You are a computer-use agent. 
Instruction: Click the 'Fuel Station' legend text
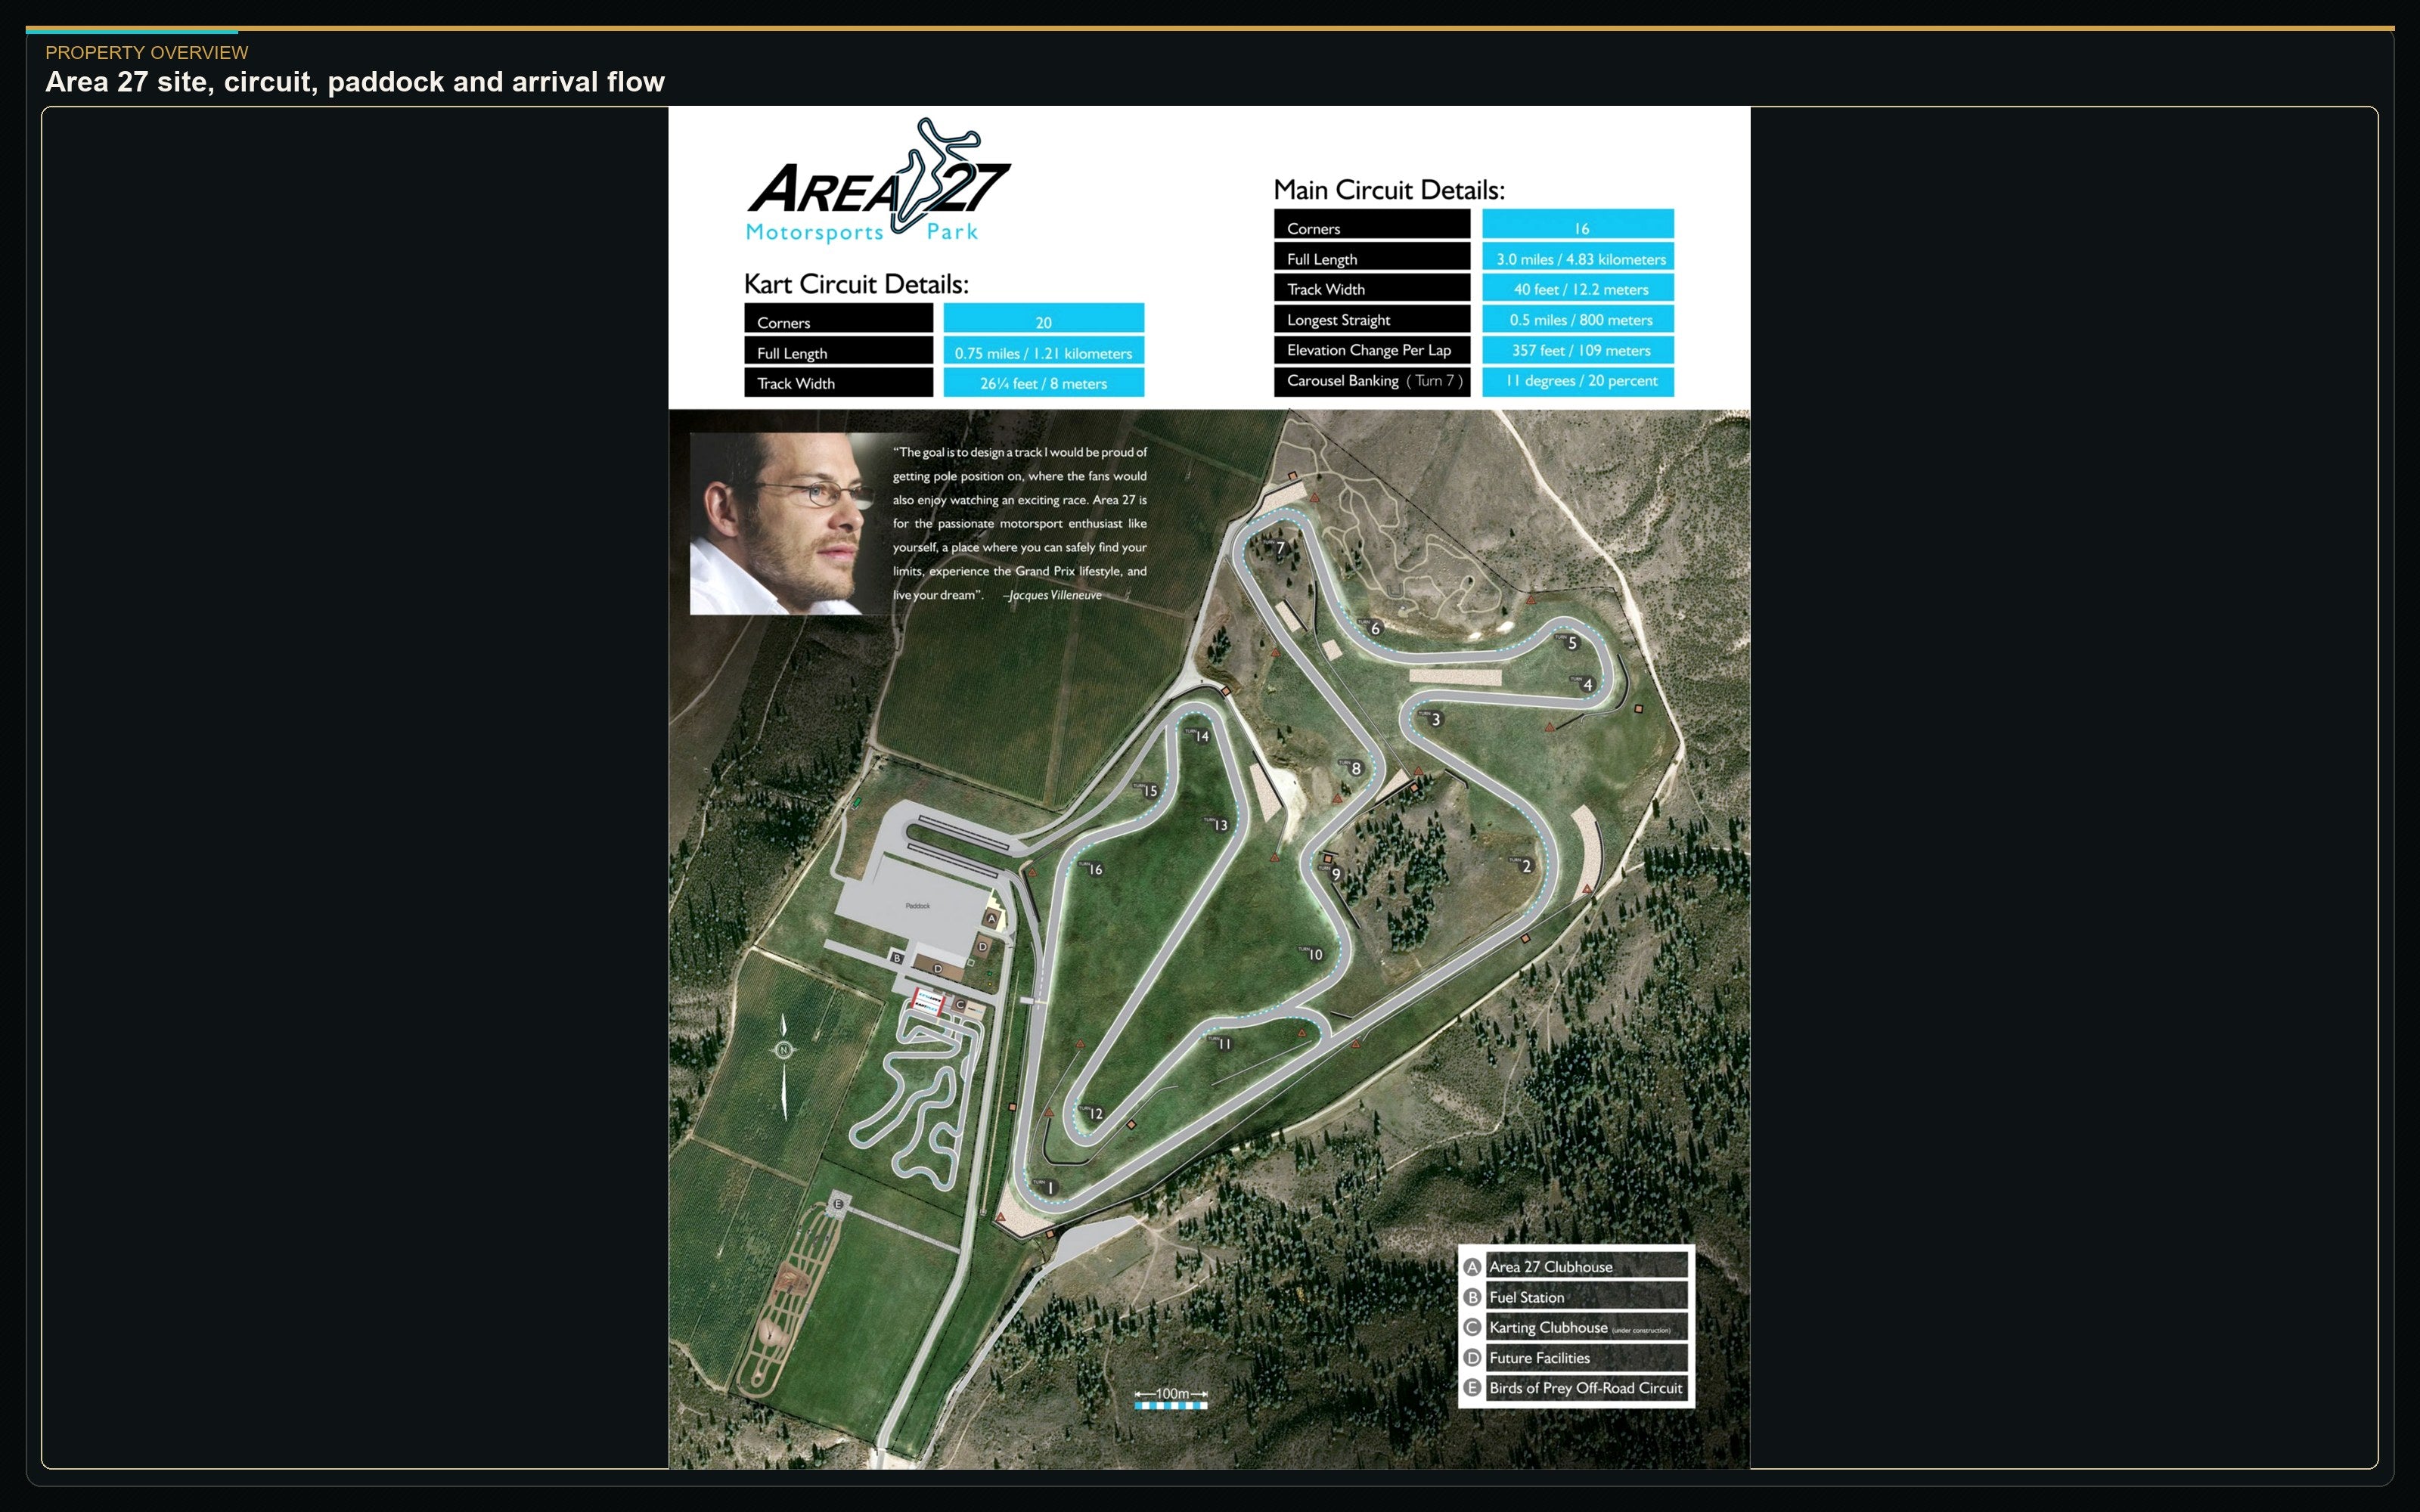coord(1527,1297)
